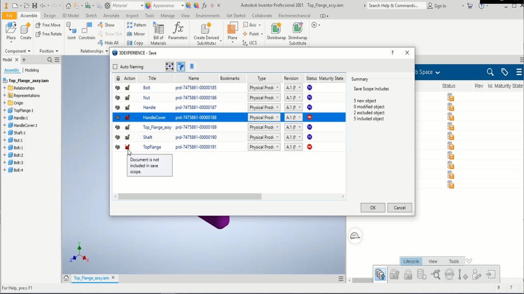Click the Mirror tool
Viewport: 524px width, 294px height.
coord(136,34)
